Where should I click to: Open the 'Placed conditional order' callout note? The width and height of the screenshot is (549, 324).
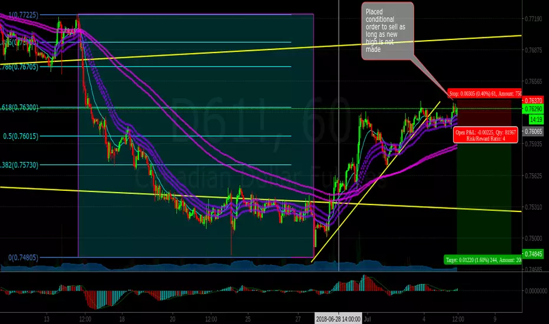point(388,31)
